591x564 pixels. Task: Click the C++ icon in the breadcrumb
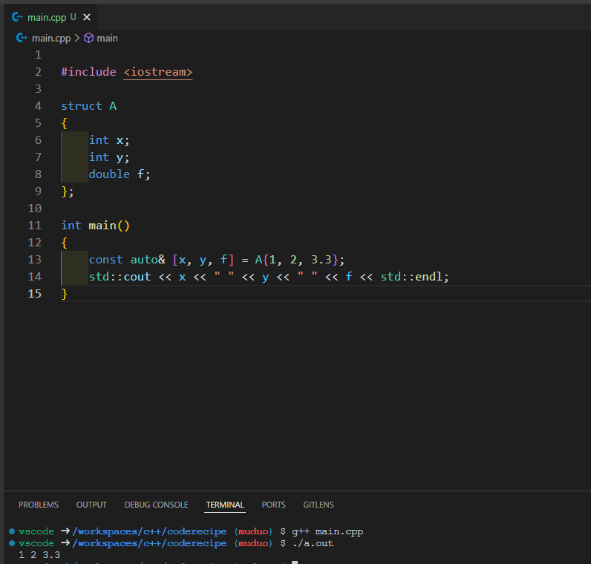click(x=22, y=38)
